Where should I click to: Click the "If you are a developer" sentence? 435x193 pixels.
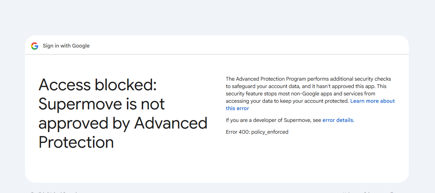point(255,120)
